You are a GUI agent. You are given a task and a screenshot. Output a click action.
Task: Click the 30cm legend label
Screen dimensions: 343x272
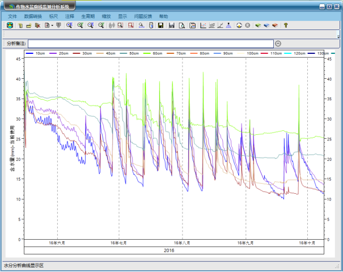87,53
